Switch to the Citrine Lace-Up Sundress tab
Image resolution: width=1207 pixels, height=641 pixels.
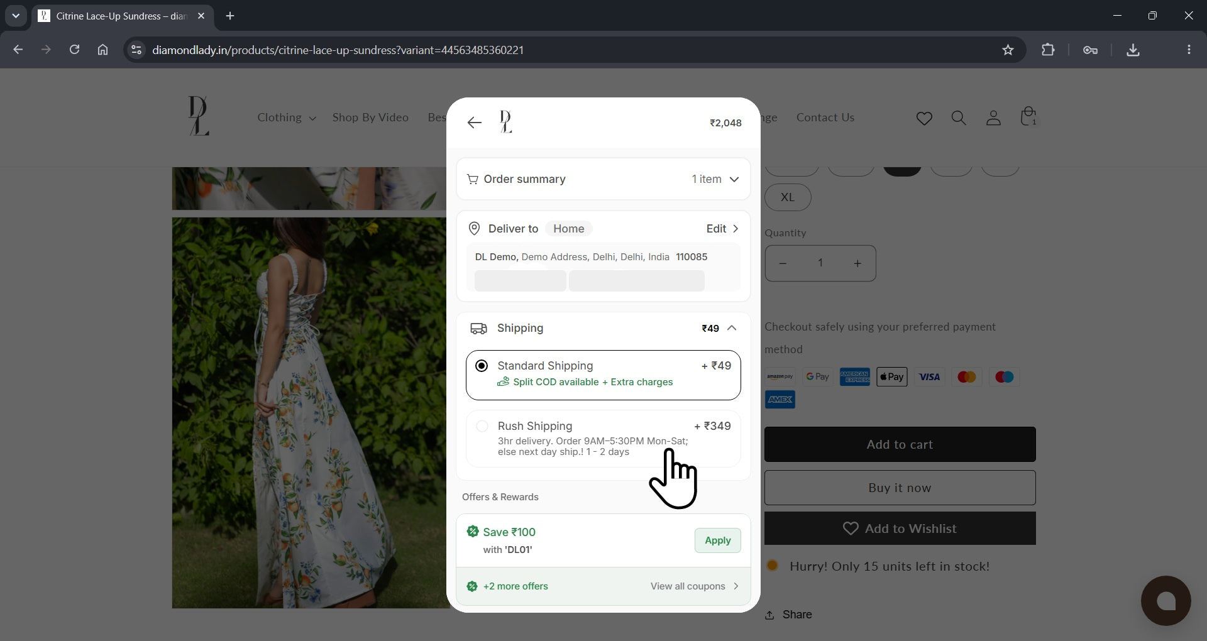coord(122,16)
